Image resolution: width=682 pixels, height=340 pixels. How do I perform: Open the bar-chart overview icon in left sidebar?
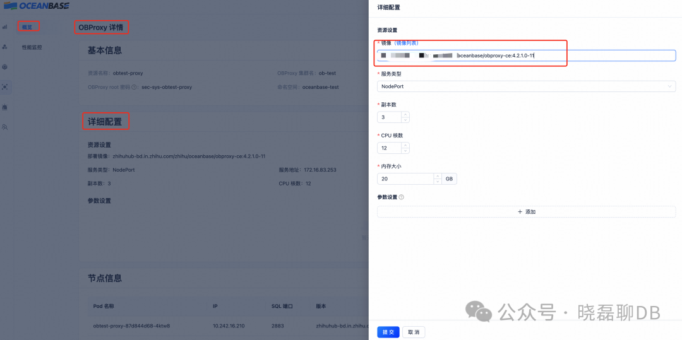point(5,26)
